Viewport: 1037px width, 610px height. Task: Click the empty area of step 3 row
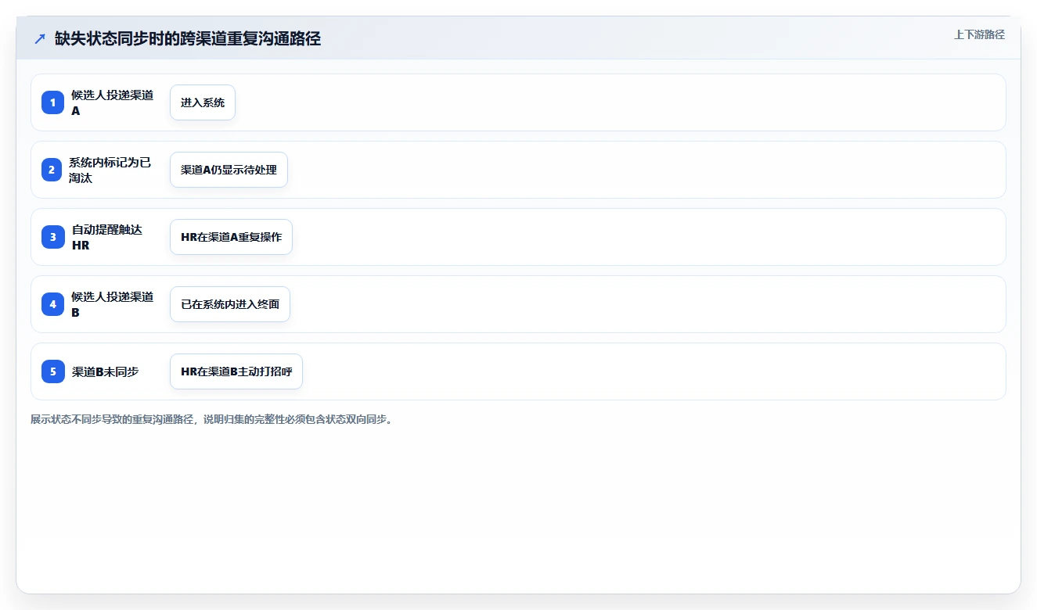[648, 237]
